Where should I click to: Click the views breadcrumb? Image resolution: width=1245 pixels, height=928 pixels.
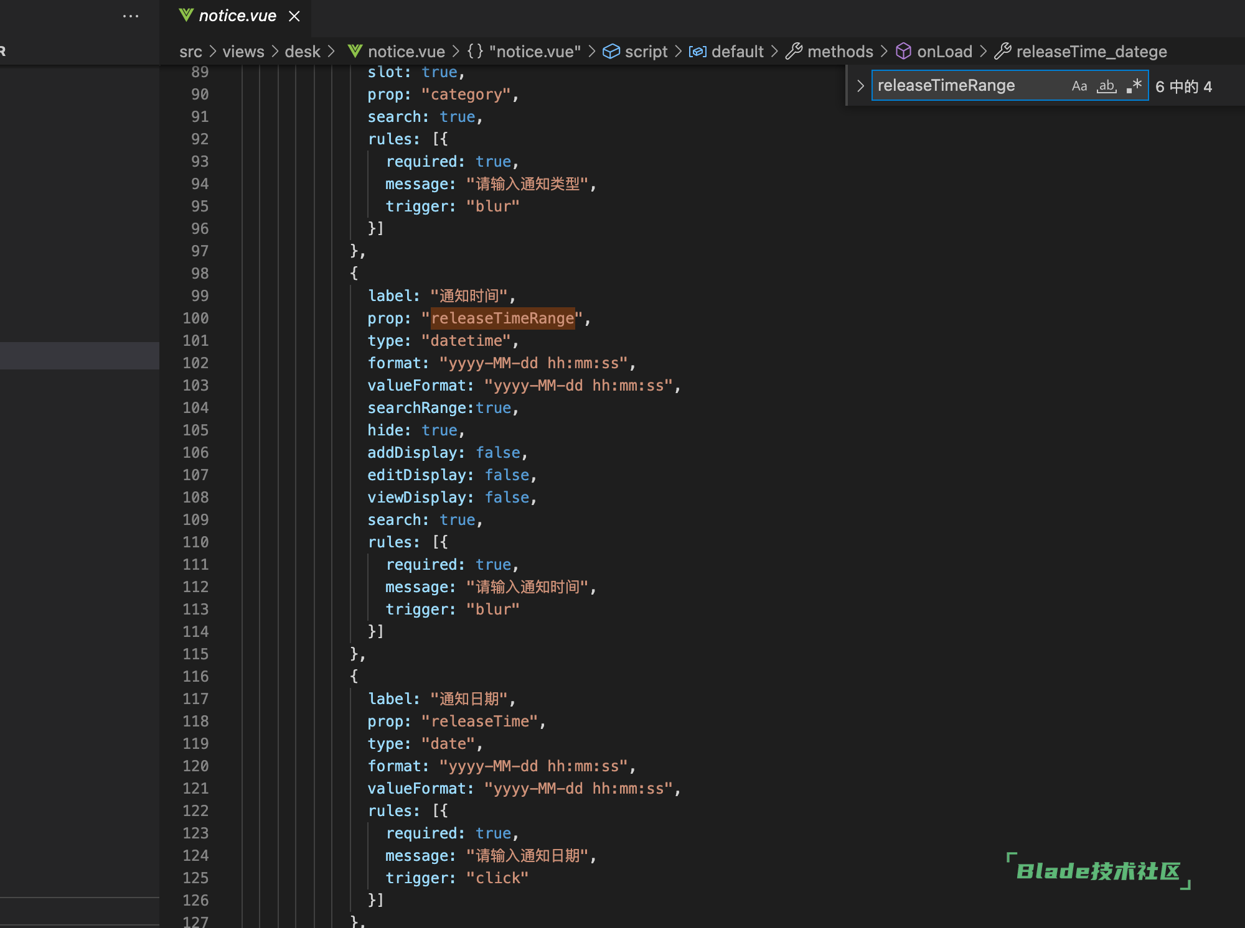[x=243, y=52]
